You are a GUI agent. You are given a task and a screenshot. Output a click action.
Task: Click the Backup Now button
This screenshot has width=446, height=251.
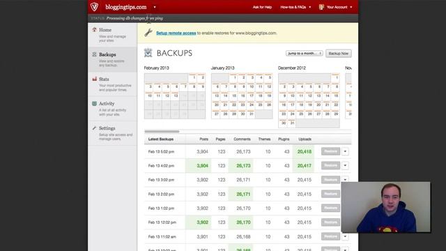[x=339, y=53]
